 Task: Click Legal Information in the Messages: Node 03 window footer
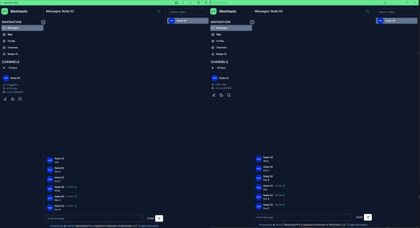[149, 226]
